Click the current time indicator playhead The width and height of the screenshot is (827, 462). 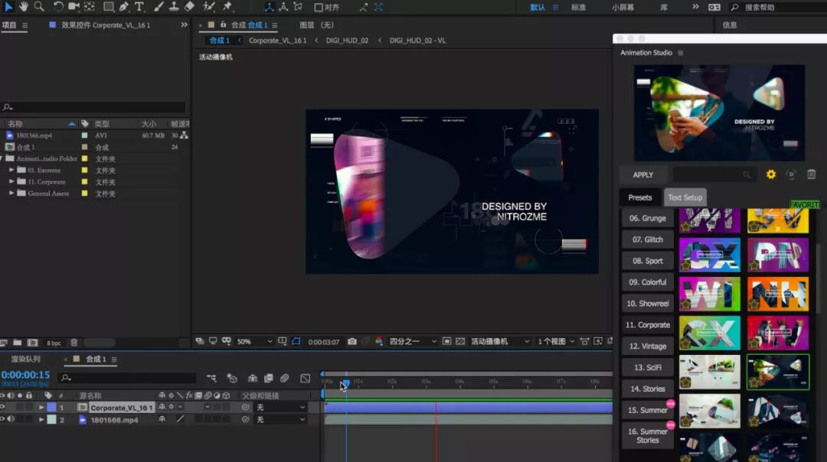[x=346, y=382]
